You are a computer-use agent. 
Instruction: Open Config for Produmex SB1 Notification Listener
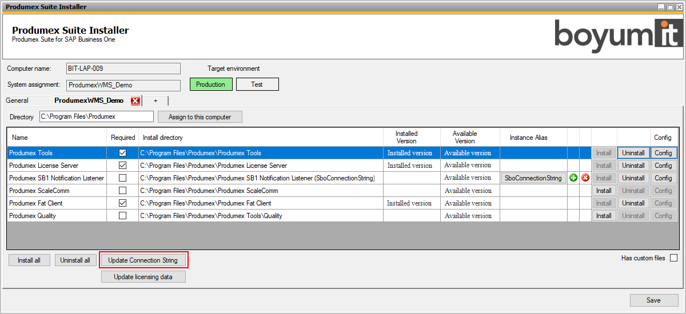[663, 178]
